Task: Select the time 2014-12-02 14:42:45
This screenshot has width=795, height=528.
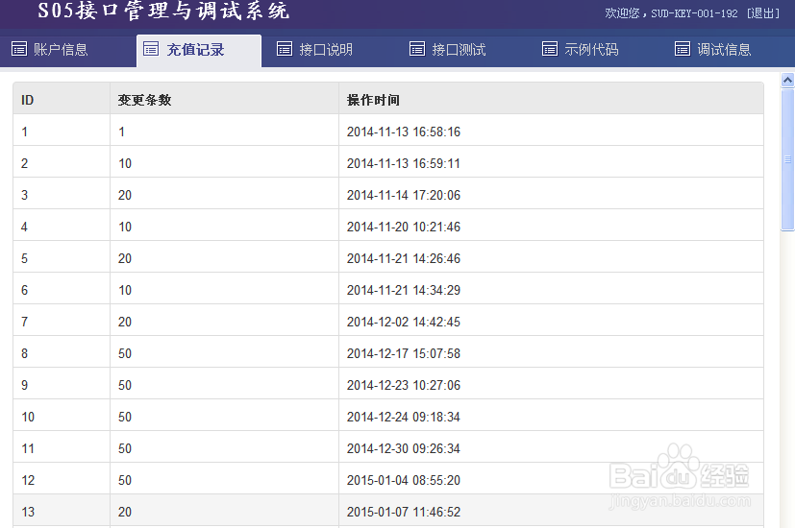Action: pos(404,322)
